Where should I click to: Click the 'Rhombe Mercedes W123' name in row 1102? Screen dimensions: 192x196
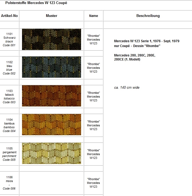[x=93, y=68]
